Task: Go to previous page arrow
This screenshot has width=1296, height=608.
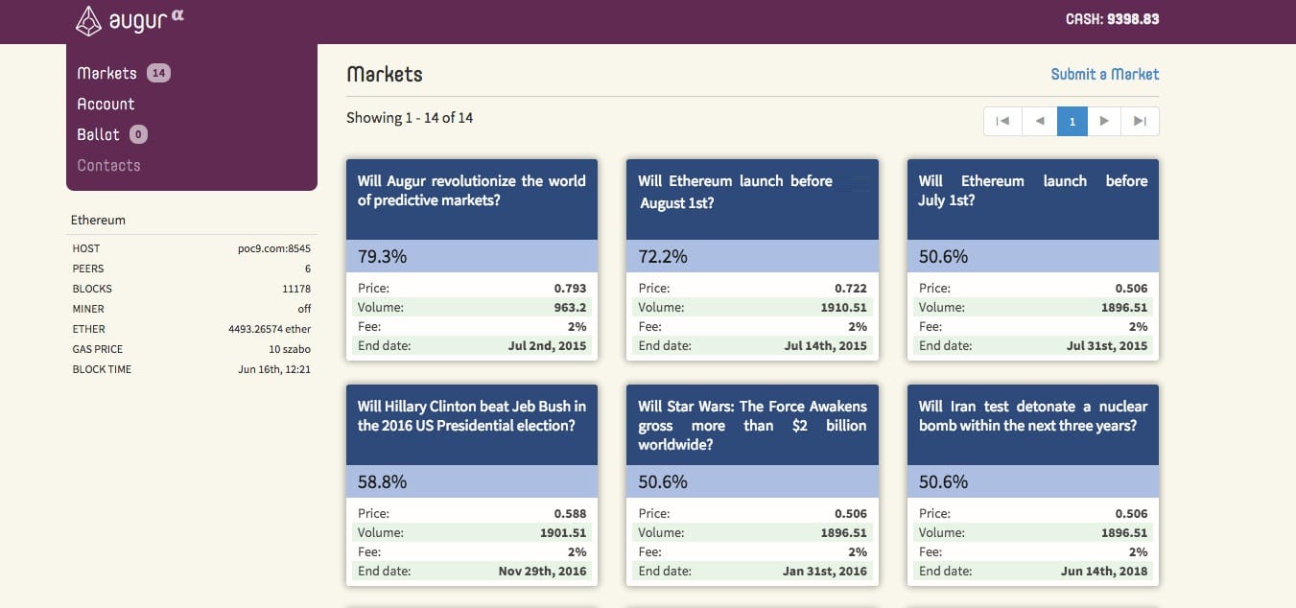Action: (x=1039, y=121)
